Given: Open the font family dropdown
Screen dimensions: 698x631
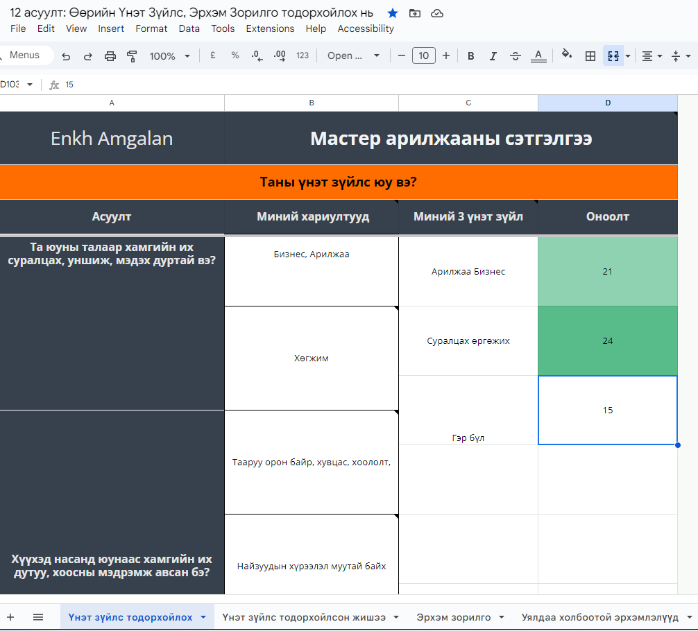Looking at the screenshot, I should (x=353, y=55).
